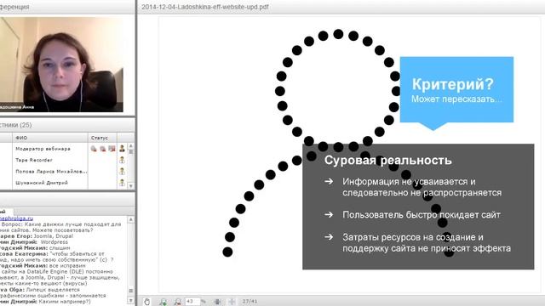Click the zoom in magnifier icon
545x306 pixels.
pos(163,302)
